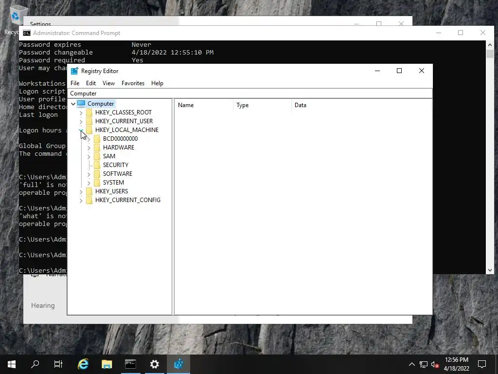
Task: Click the Registry Editor title bar icon
Action: [x=74, y=71]
